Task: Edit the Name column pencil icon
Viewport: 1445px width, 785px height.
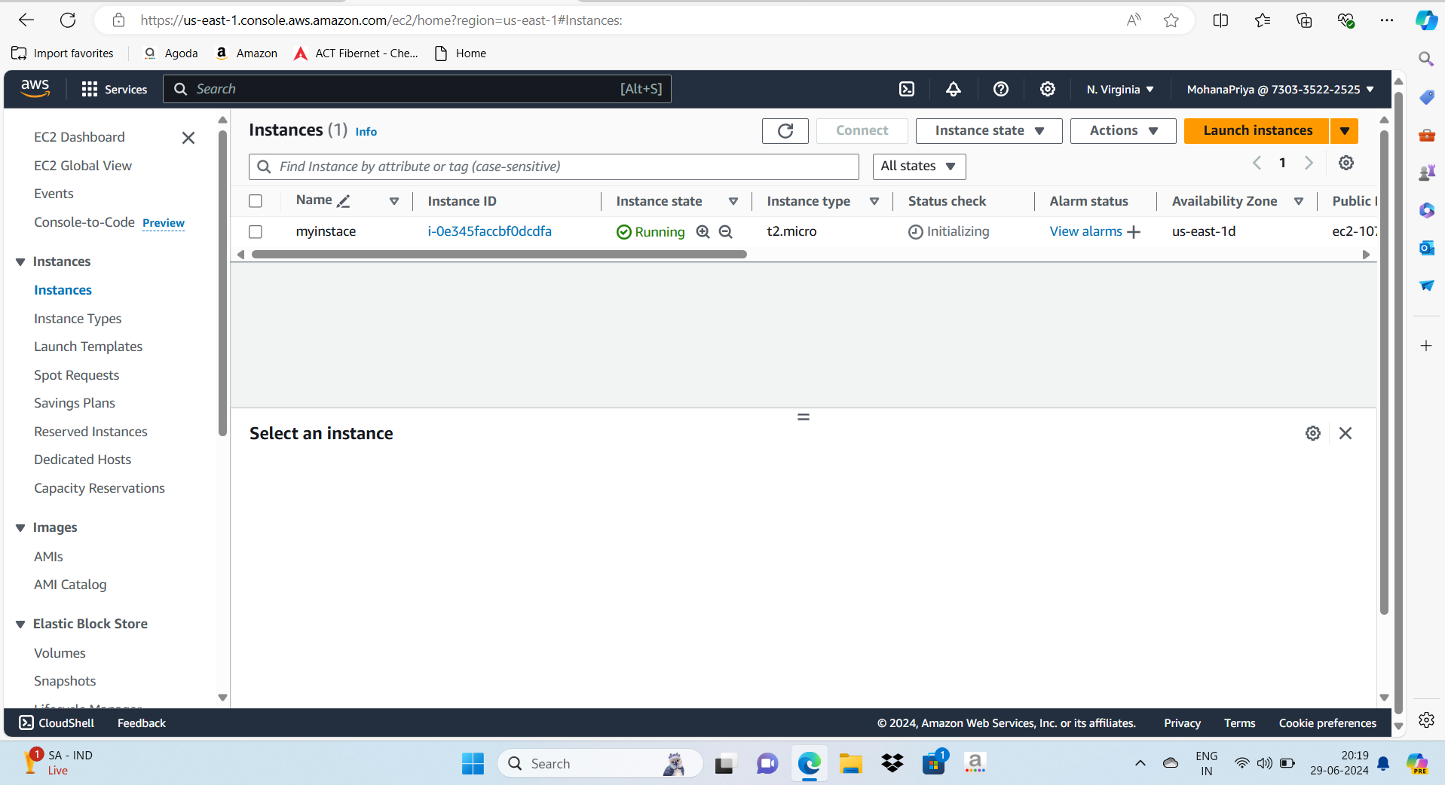Action: (x=344, y=201)
